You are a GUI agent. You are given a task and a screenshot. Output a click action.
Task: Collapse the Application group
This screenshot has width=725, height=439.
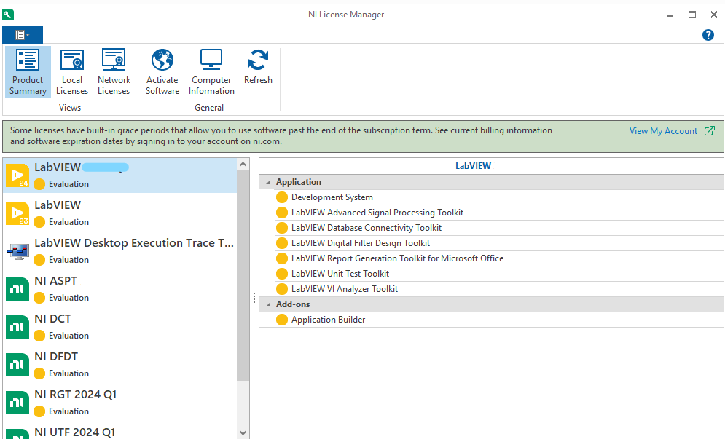coord(268,183)
